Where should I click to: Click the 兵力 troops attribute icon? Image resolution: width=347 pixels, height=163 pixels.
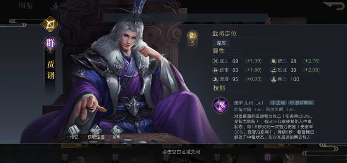click(x=274, y=79)
